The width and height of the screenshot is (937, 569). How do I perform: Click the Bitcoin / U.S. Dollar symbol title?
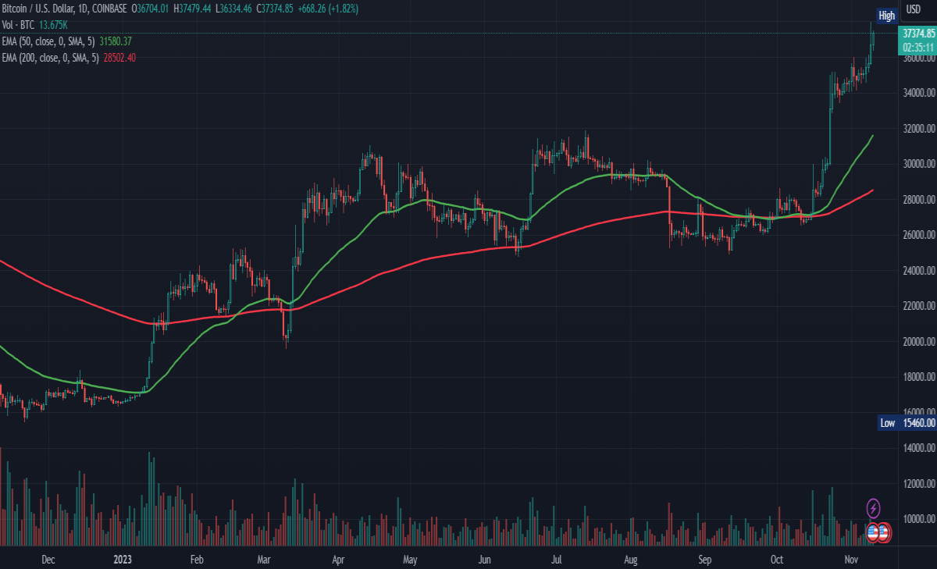point(36,8)
